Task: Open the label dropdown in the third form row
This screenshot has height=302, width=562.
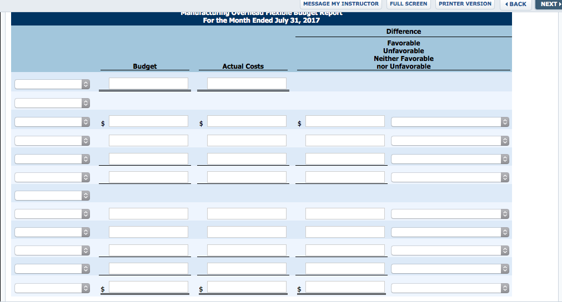Action: pyautogui.click(x=52, y=122)
